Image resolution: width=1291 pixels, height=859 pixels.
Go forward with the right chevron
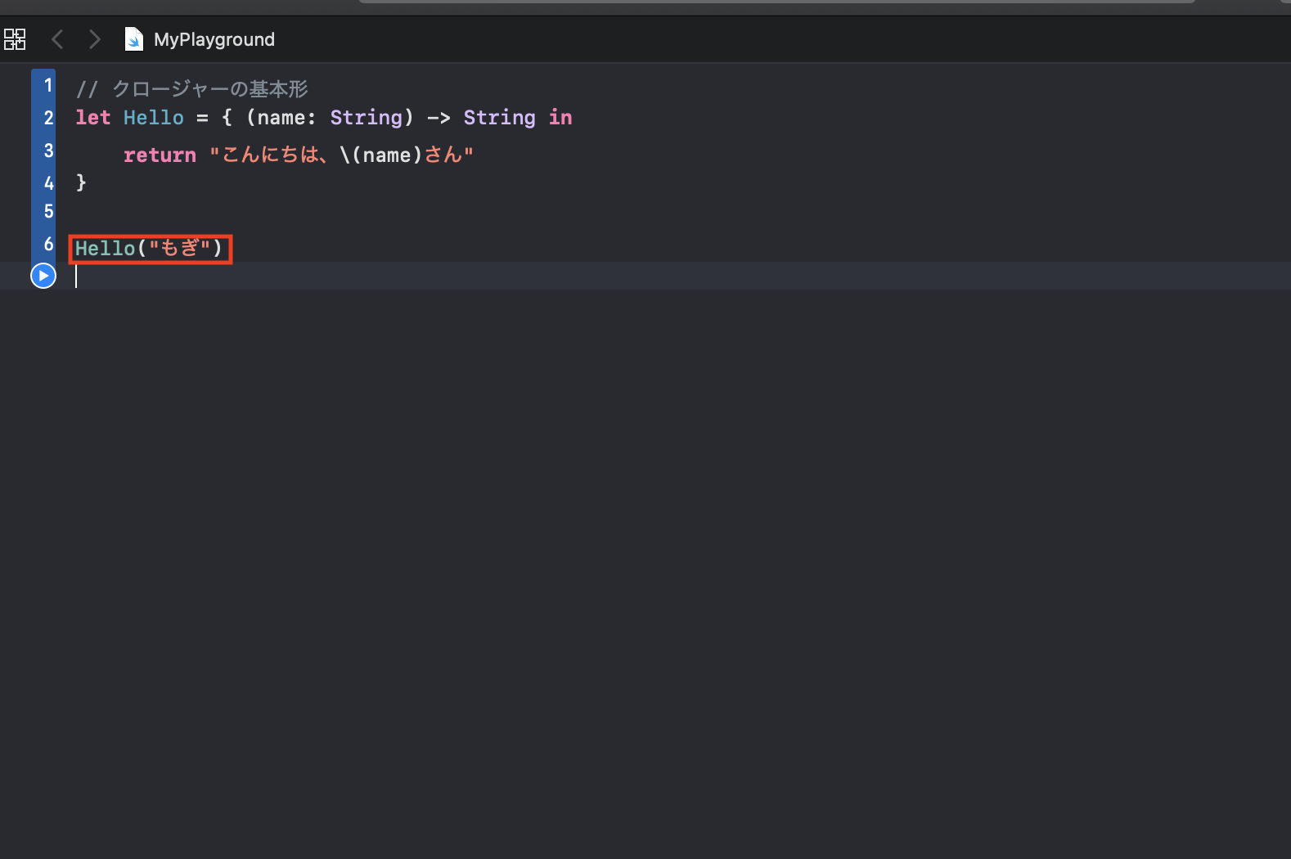tap(95, 39)
